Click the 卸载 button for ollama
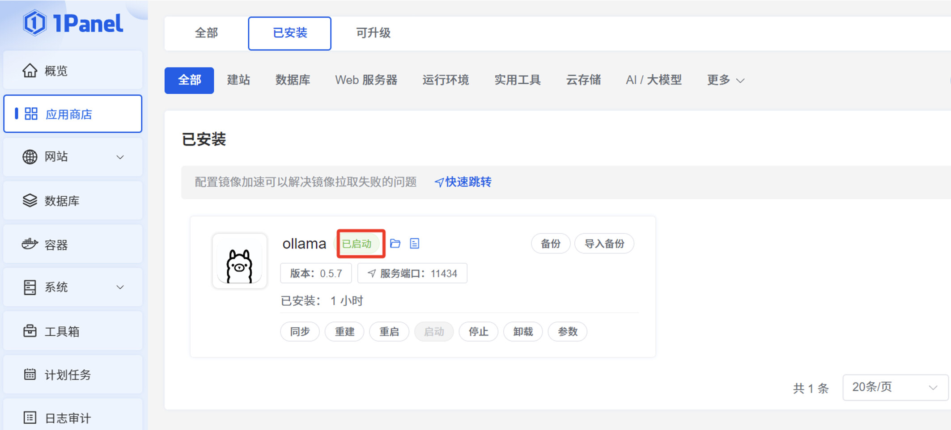The height and width of the screenshot is (430, 951). pos(523,332)
